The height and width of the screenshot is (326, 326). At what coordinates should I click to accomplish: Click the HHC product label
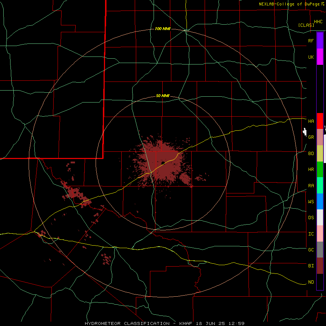(318, 22)
